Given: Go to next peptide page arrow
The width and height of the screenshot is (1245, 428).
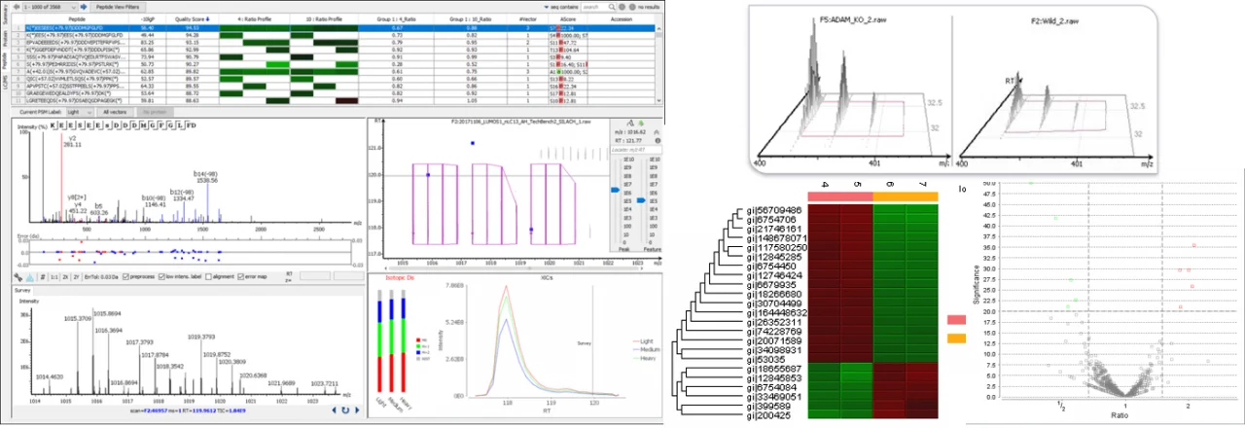Looking at the screenshot, I should [84, 7].
